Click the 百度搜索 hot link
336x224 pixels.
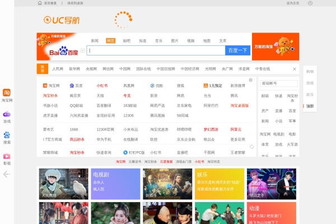(x=166, y=162)
